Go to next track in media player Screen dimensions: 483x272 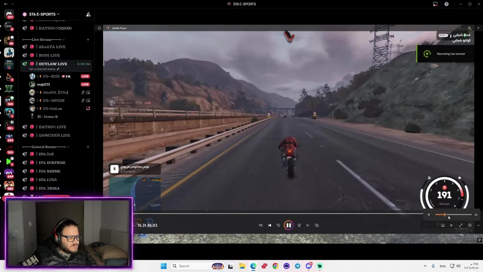pos(308,225)
